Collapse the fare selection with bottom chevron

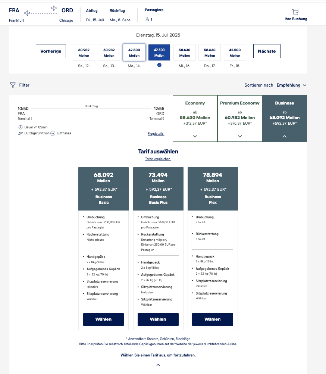[158, 365]
